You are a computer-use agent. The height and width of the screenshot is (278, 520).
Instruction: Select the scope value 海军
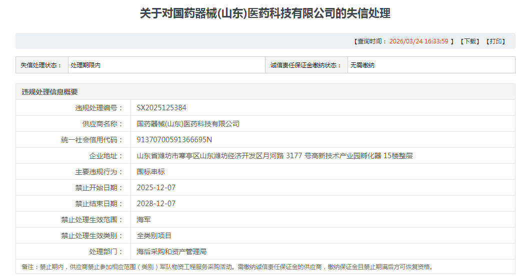point(143,220)
